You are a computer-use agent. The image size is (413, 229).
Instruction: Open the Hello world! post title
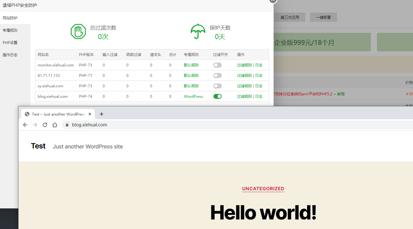[263, 213]
